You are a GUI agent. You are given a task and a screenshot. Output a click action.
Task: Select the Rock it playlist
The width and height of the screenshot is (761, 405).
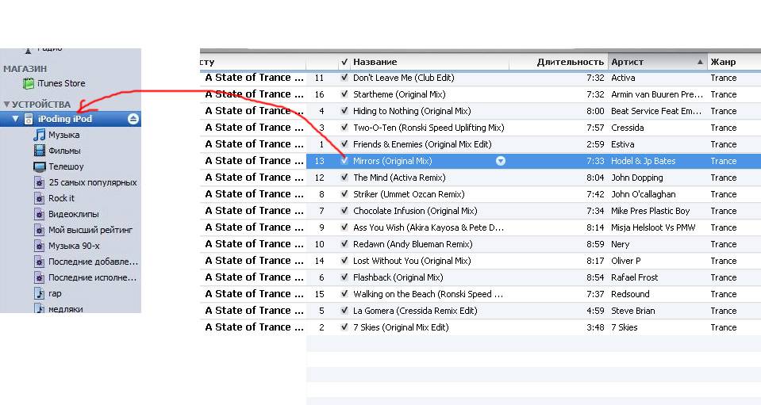coord(61,198)
